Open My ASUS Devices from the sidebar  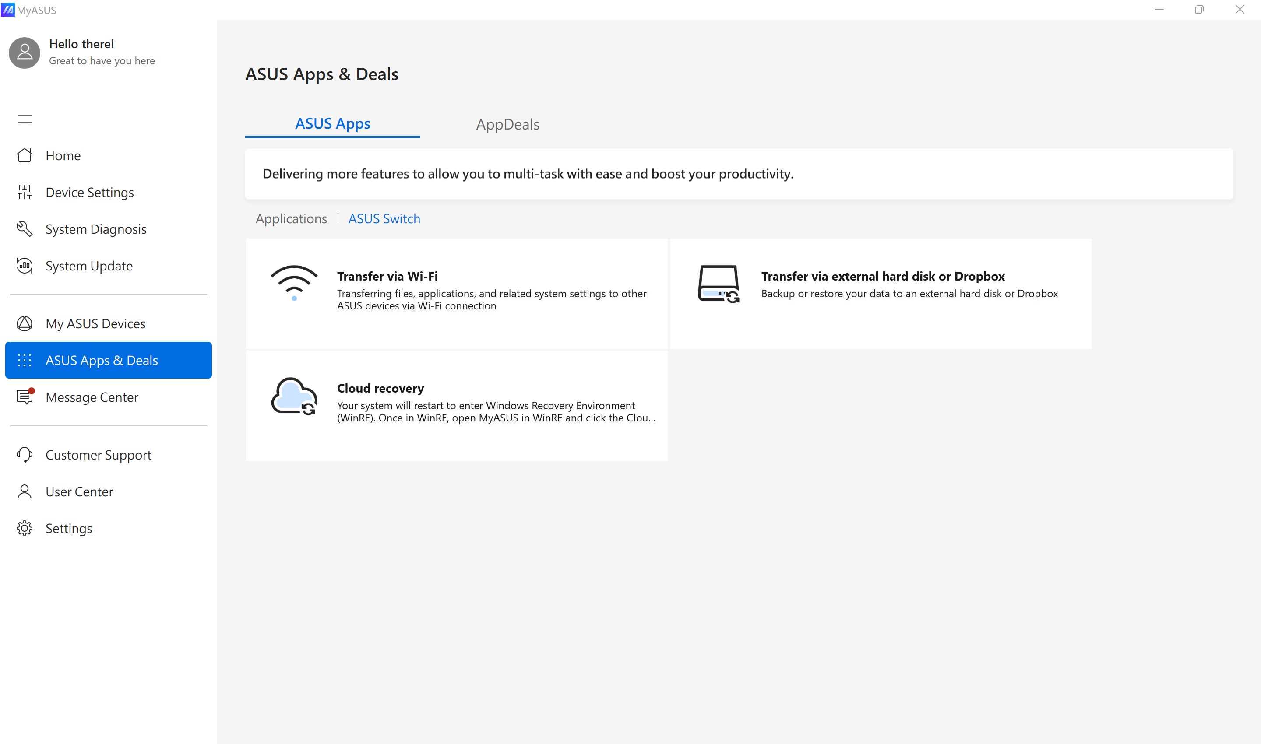tap(25, 323)
